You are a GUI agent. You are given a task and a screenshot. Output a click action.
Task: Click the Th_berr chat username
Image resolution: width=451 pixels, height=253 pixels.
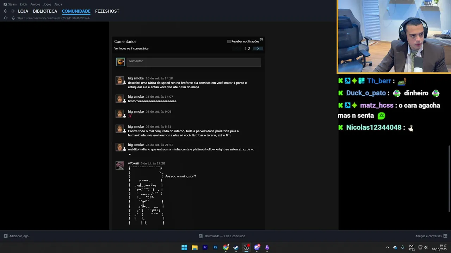(x=379, y=81)
